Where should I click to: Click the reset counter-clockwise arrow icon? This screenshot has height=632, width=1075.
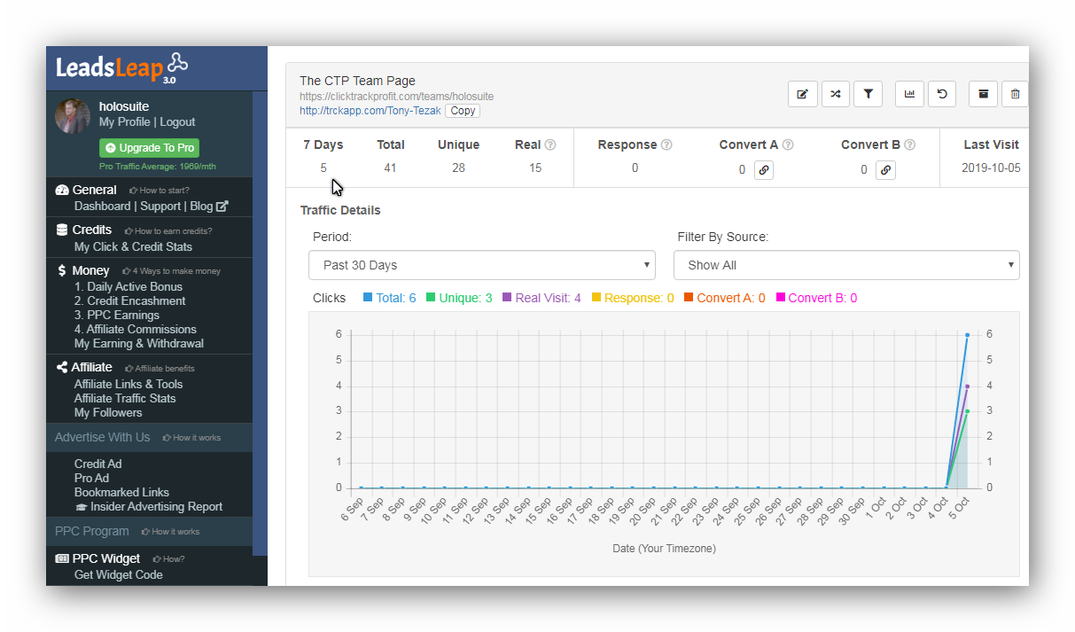coord(942,93)
